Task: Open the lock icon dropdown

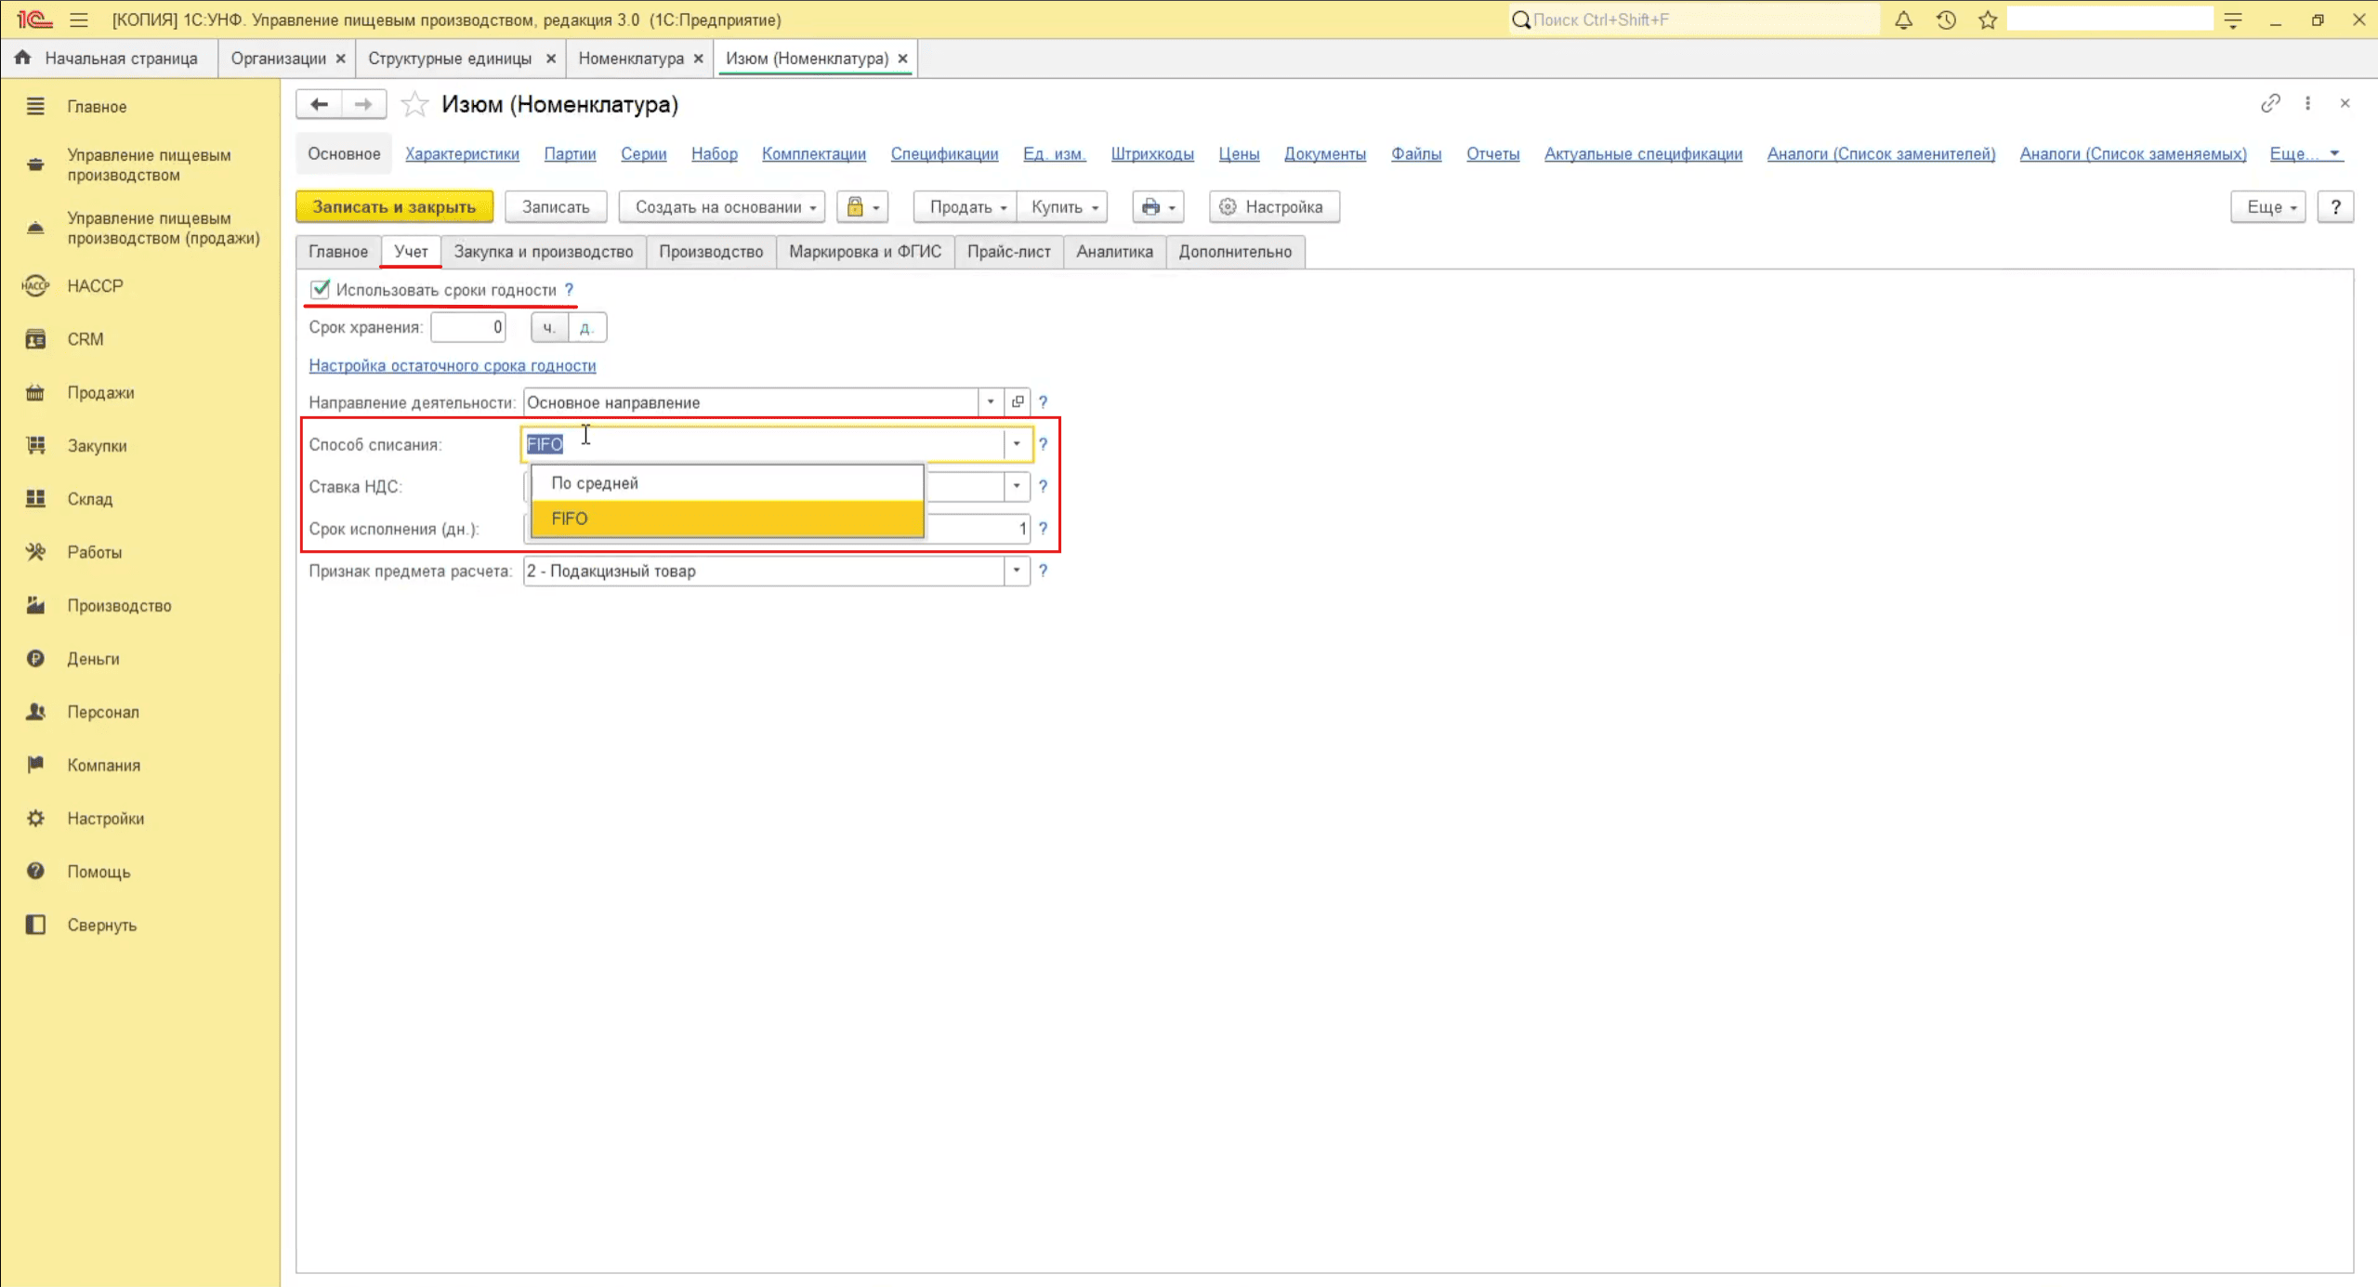Action: (862, 206)
